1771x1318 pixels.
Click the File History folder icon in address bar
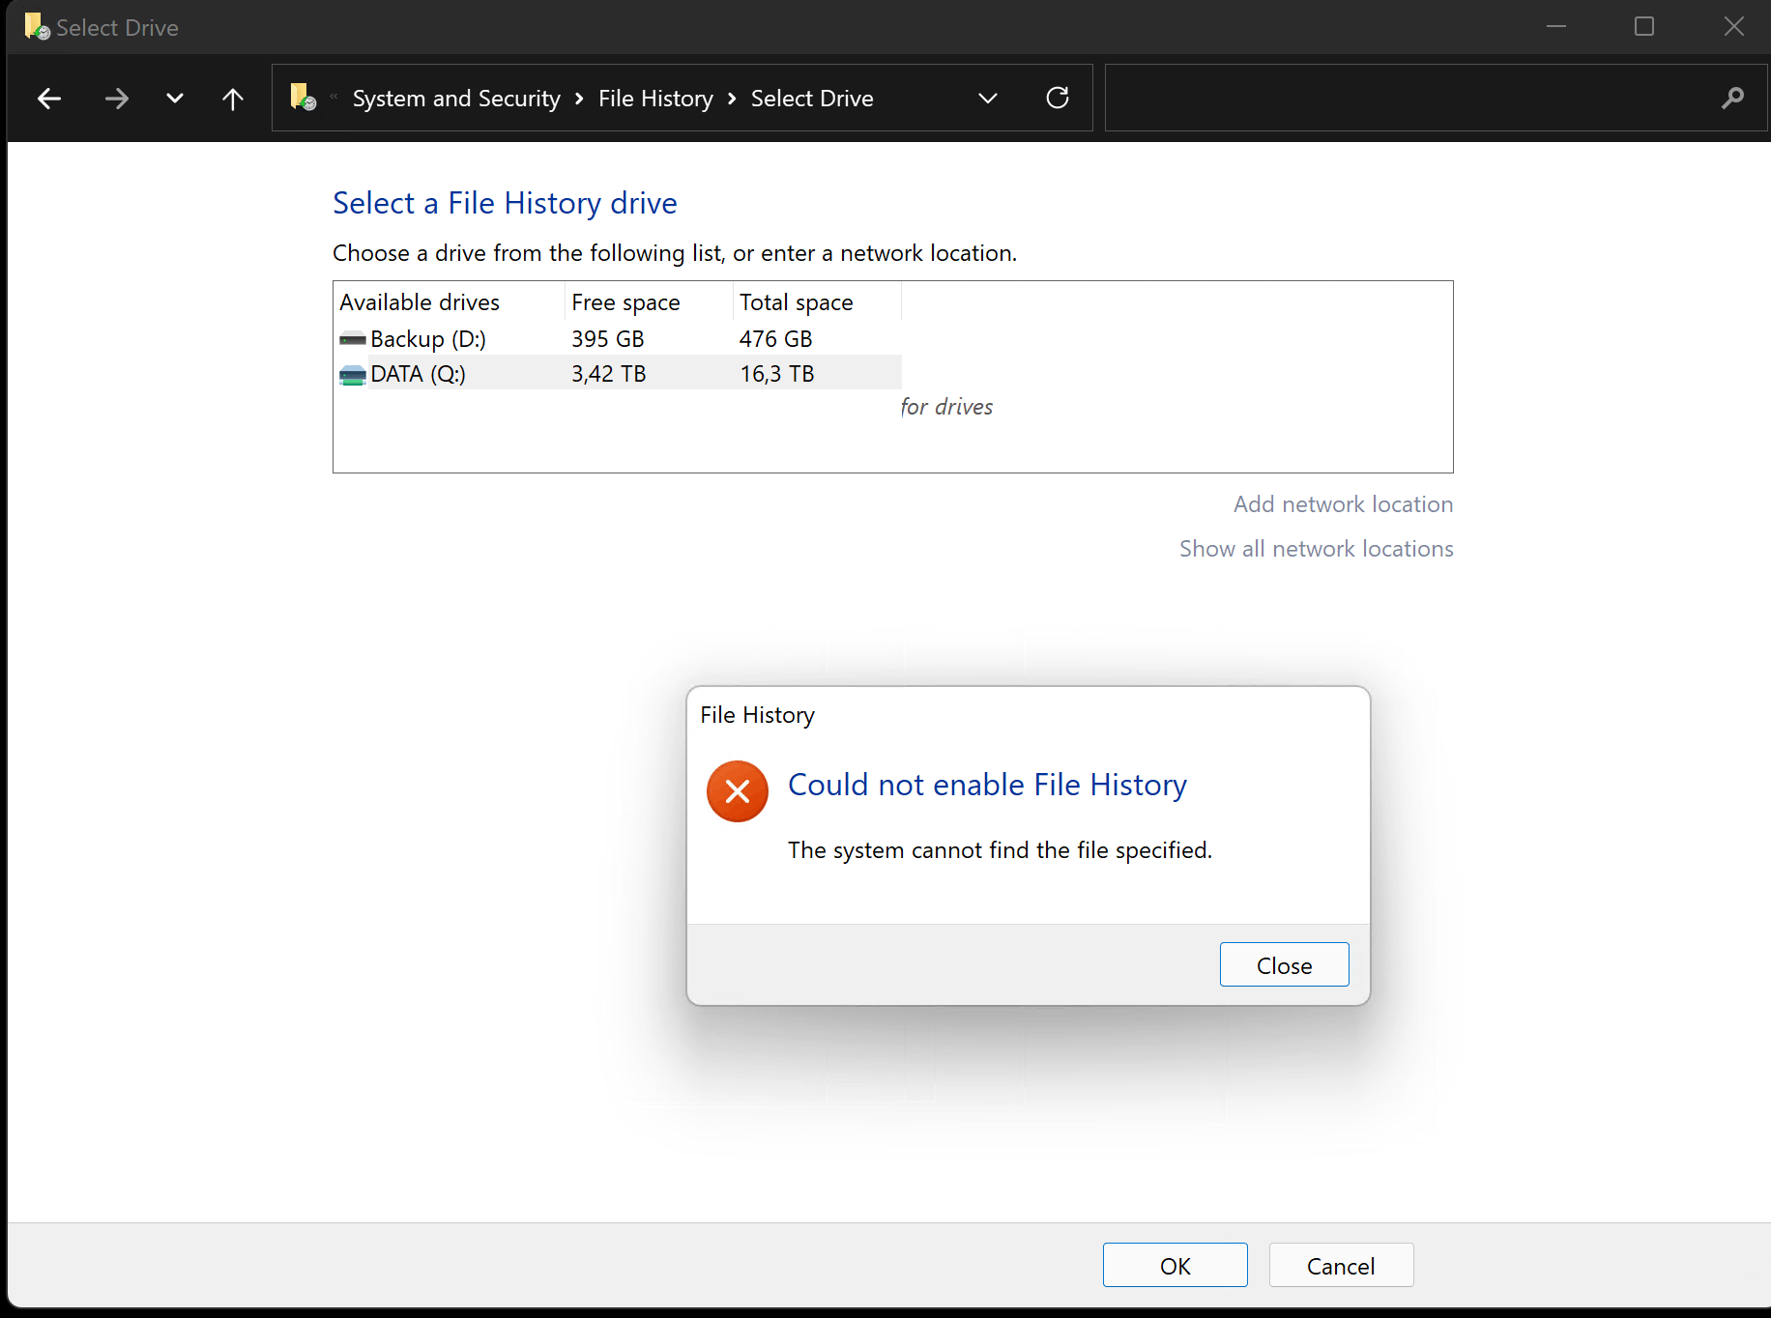(304, 98)
